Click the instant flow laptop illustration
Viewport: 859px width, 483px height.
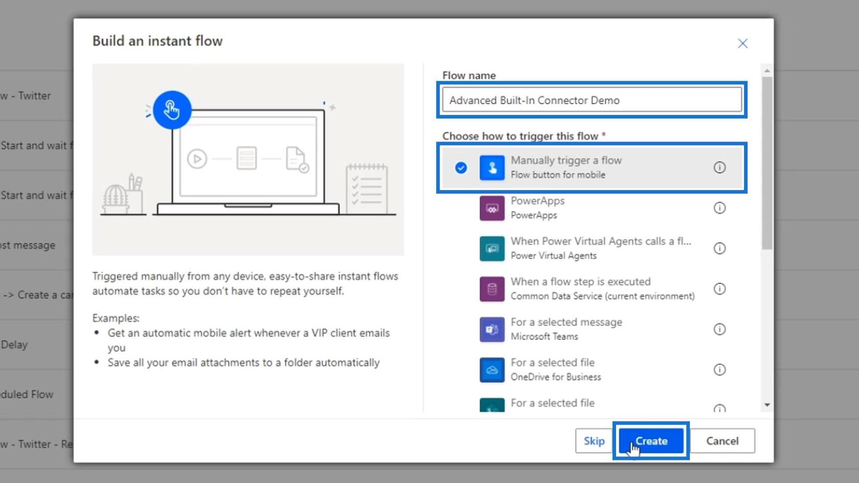(x=248, y=159)
